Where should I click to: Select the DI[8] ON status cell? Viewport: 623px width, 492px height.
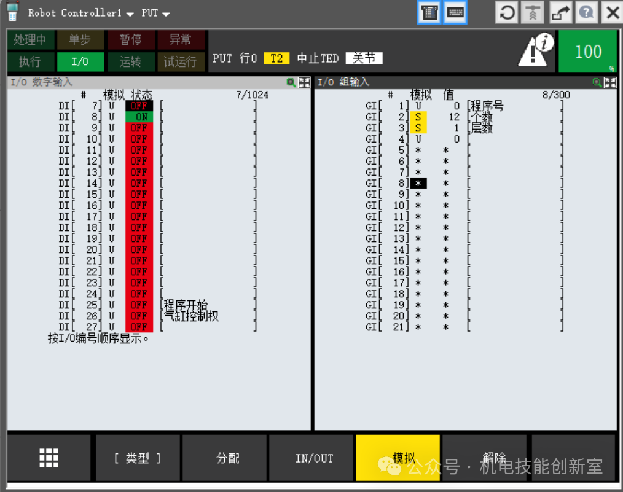point(139,117)
